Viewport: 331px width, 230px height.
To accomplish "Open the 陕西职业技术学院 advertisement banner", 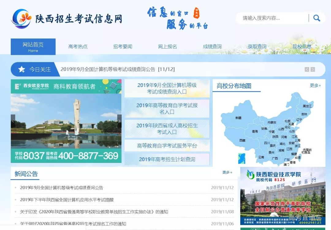I will 283,196.
